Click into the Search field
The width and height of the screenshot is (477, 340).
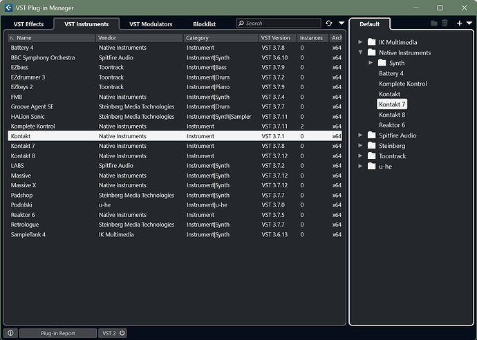click(x=279, y=23)
